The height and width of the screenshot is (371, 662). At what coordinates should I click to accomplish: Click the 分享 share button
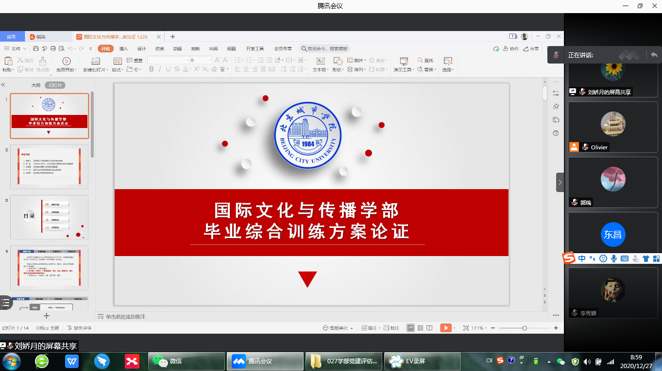click(531, 48)
